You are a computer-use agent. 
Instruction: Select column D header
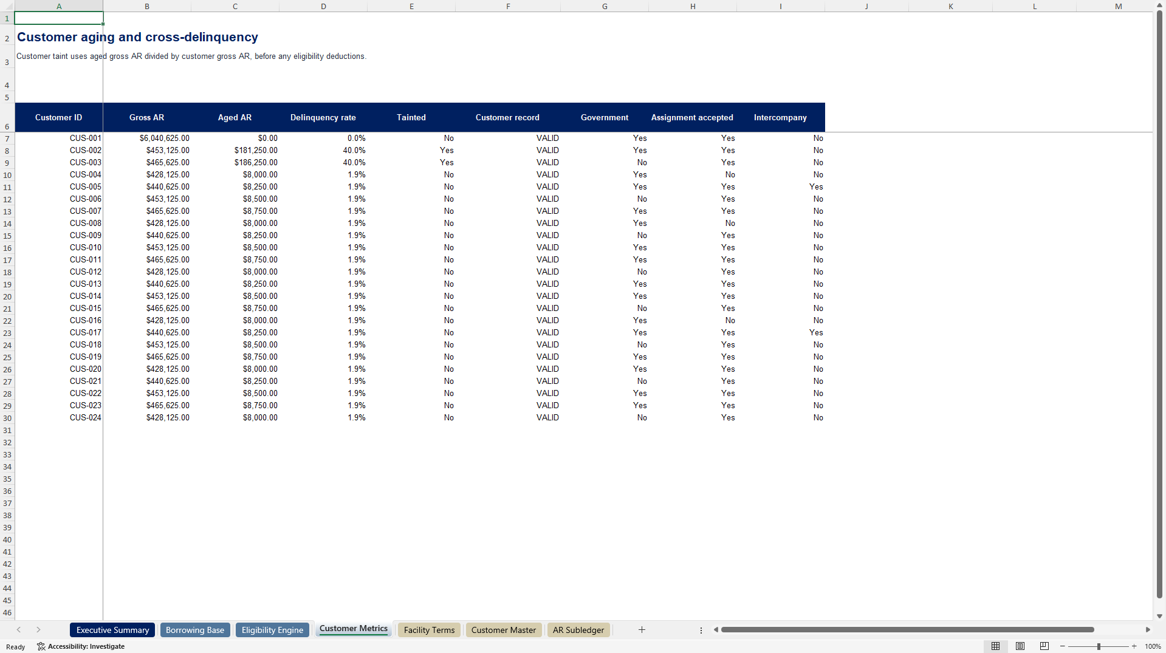coord(323,6)
